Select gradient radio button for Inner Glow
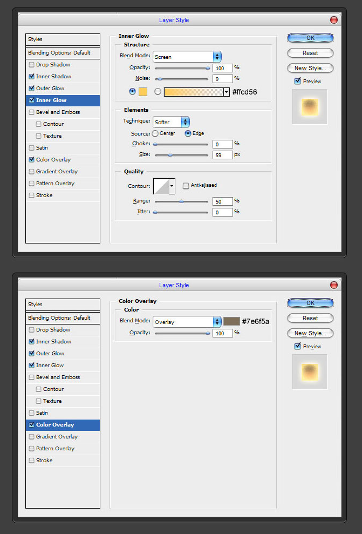Viewport: 362px width, 534px height. pos(158,91)
